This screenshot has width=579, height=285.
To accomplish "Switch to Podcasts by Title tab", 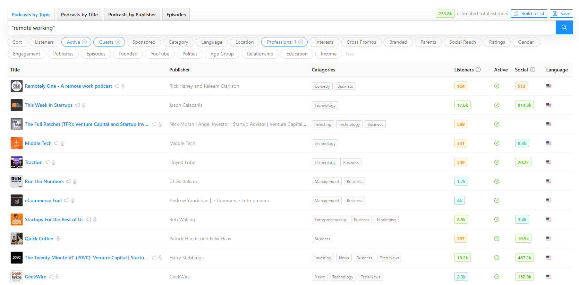I will (x=79, y=15).
